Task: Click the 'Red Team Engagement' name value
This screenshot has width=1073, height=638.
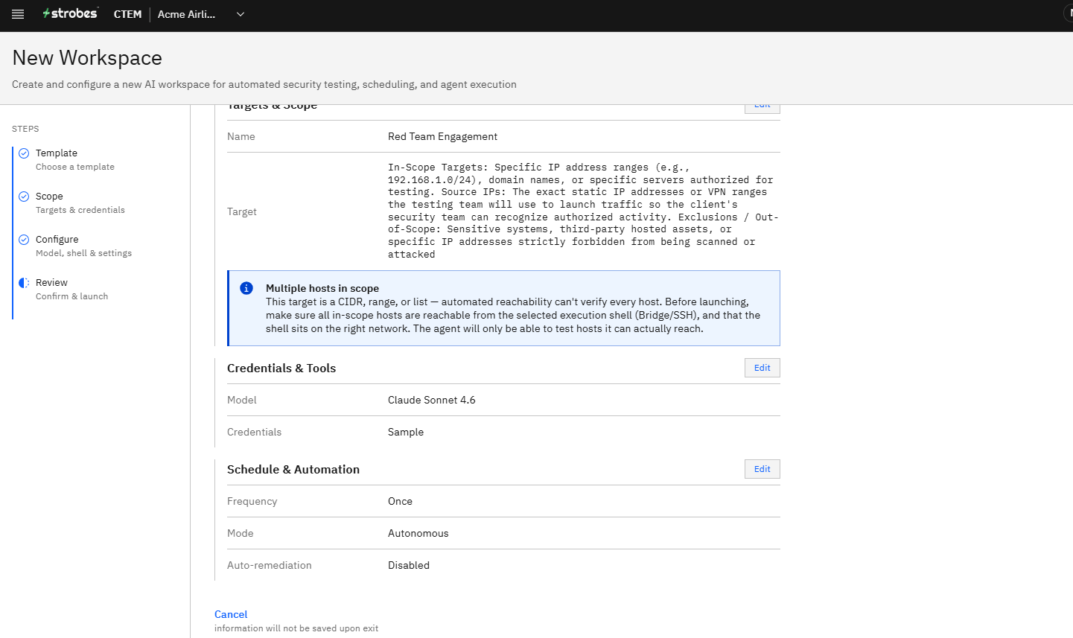Action: click(442, 136)
